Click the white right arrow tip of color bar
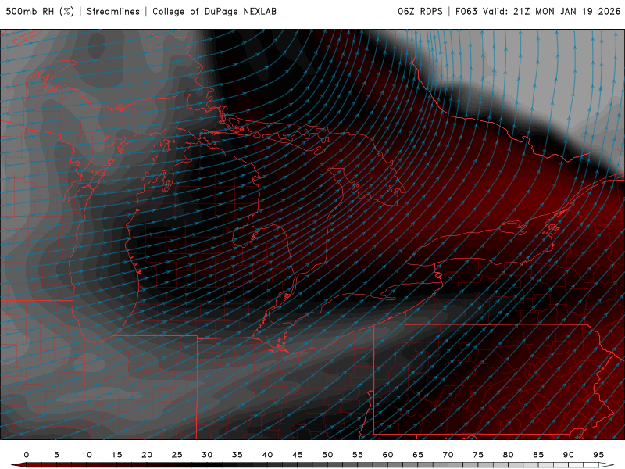 coord(606,465)
